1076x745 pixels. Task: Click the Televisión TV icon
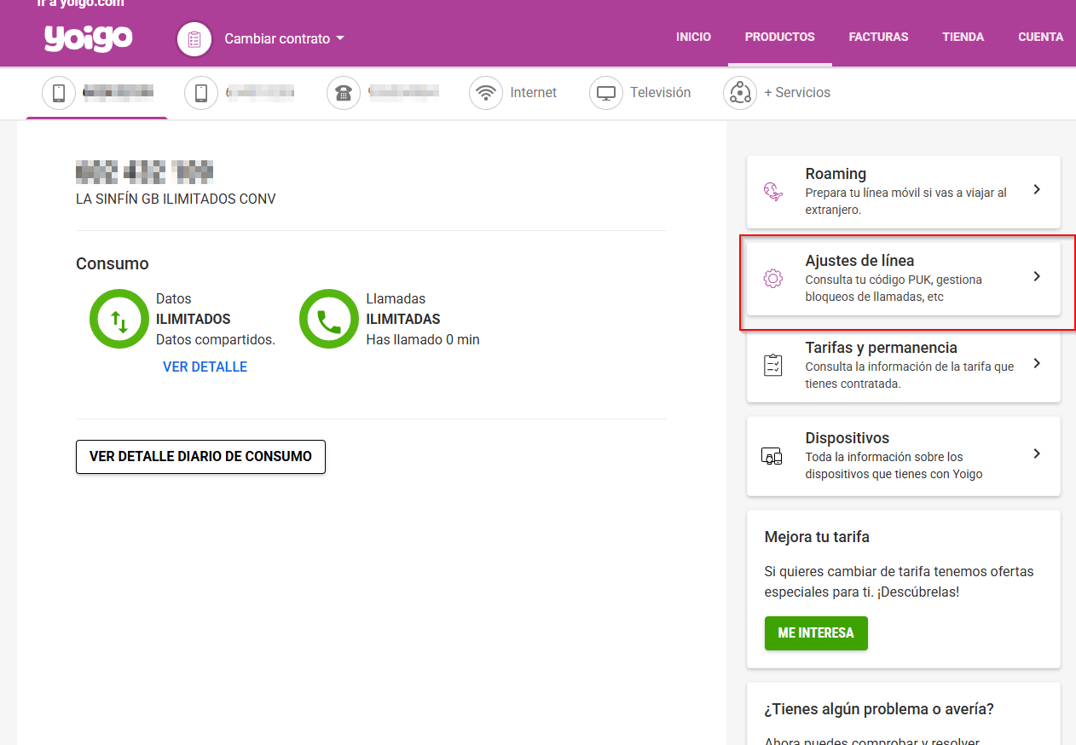coord(605,93)
